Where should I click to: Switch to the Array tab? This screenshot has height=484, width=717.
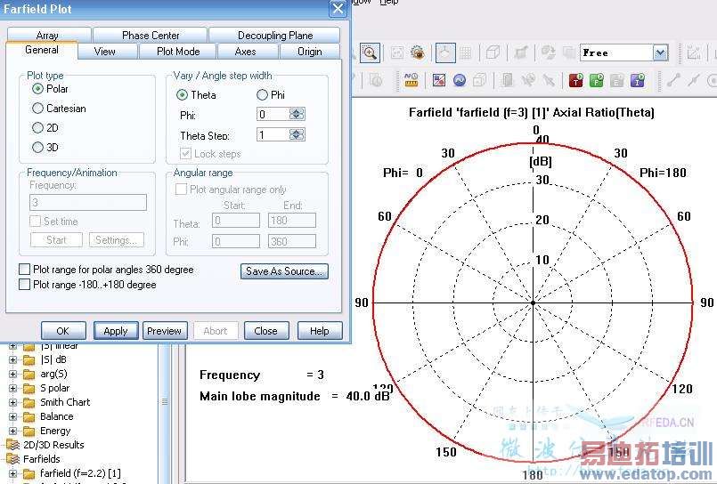pyautogui.click(x=47, y=36)
